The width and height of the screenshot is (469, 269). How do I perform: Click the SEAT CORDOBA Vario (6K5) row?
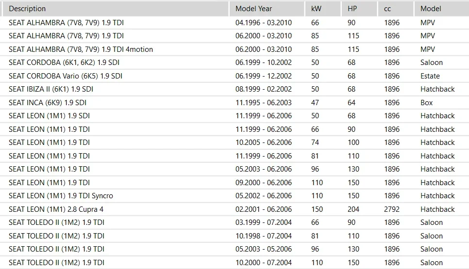tap(66, 76)
